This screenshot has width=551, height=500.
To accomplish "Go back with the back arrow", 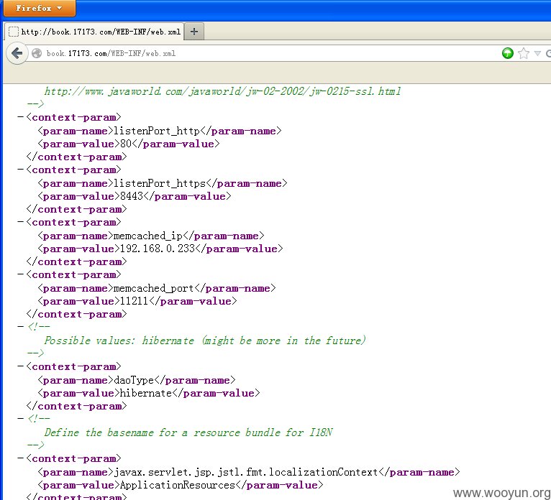I will [17, 53].
